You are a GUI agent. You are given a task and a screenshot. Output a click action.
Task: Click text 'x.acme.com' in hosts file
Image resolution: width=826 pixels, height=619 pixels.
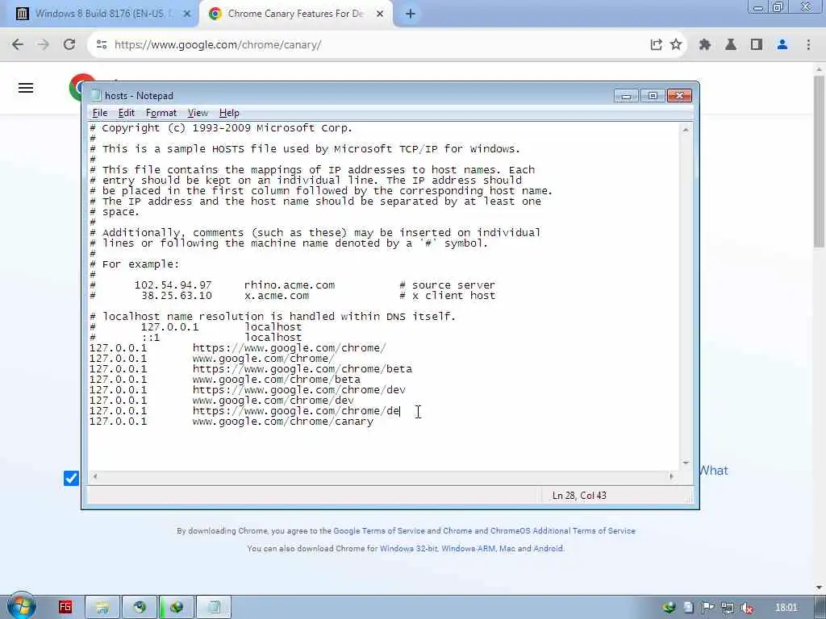click(277, 296)
